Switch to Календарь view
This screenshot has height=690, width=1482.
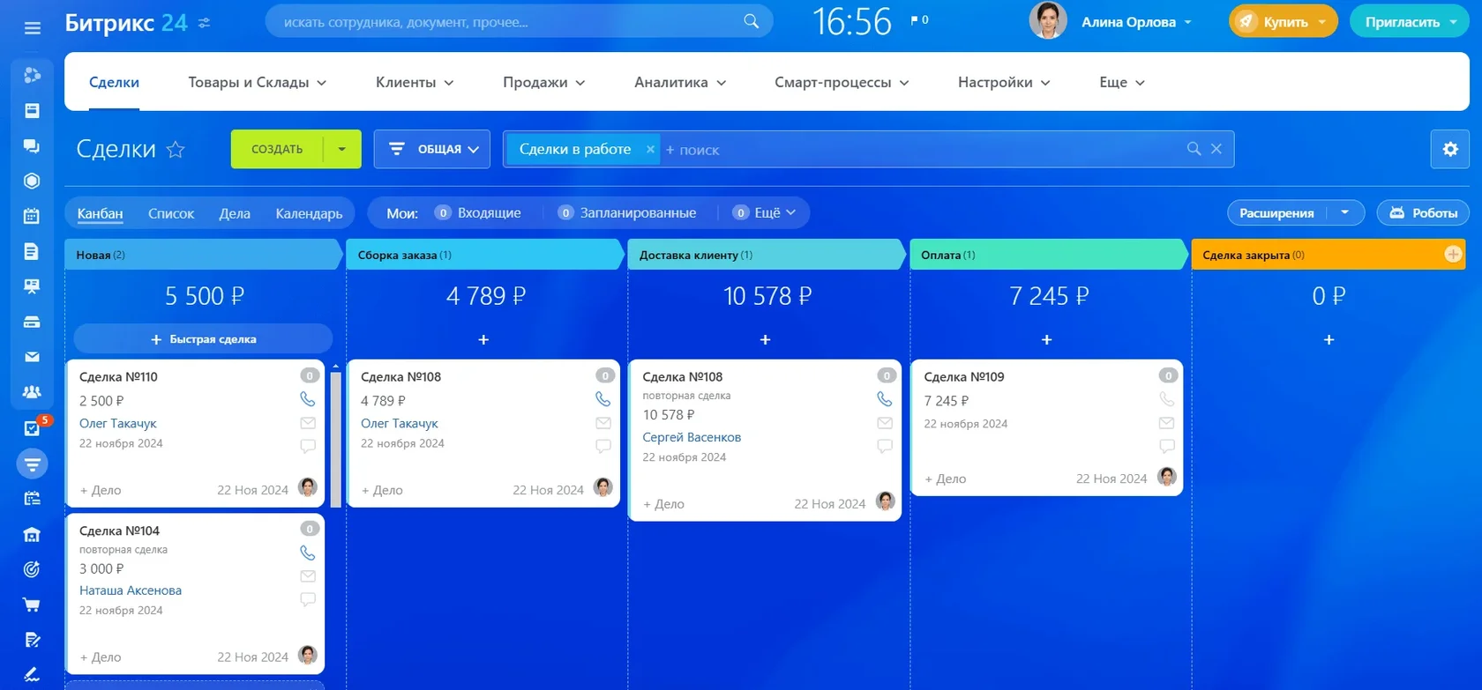click(309, 213)
